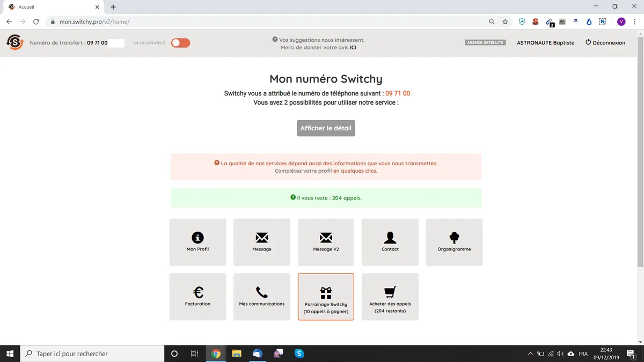Click the dashed N capture extension
Image resolution: width=644 pixels, height=362 pixels.
(x=603, y=22)
